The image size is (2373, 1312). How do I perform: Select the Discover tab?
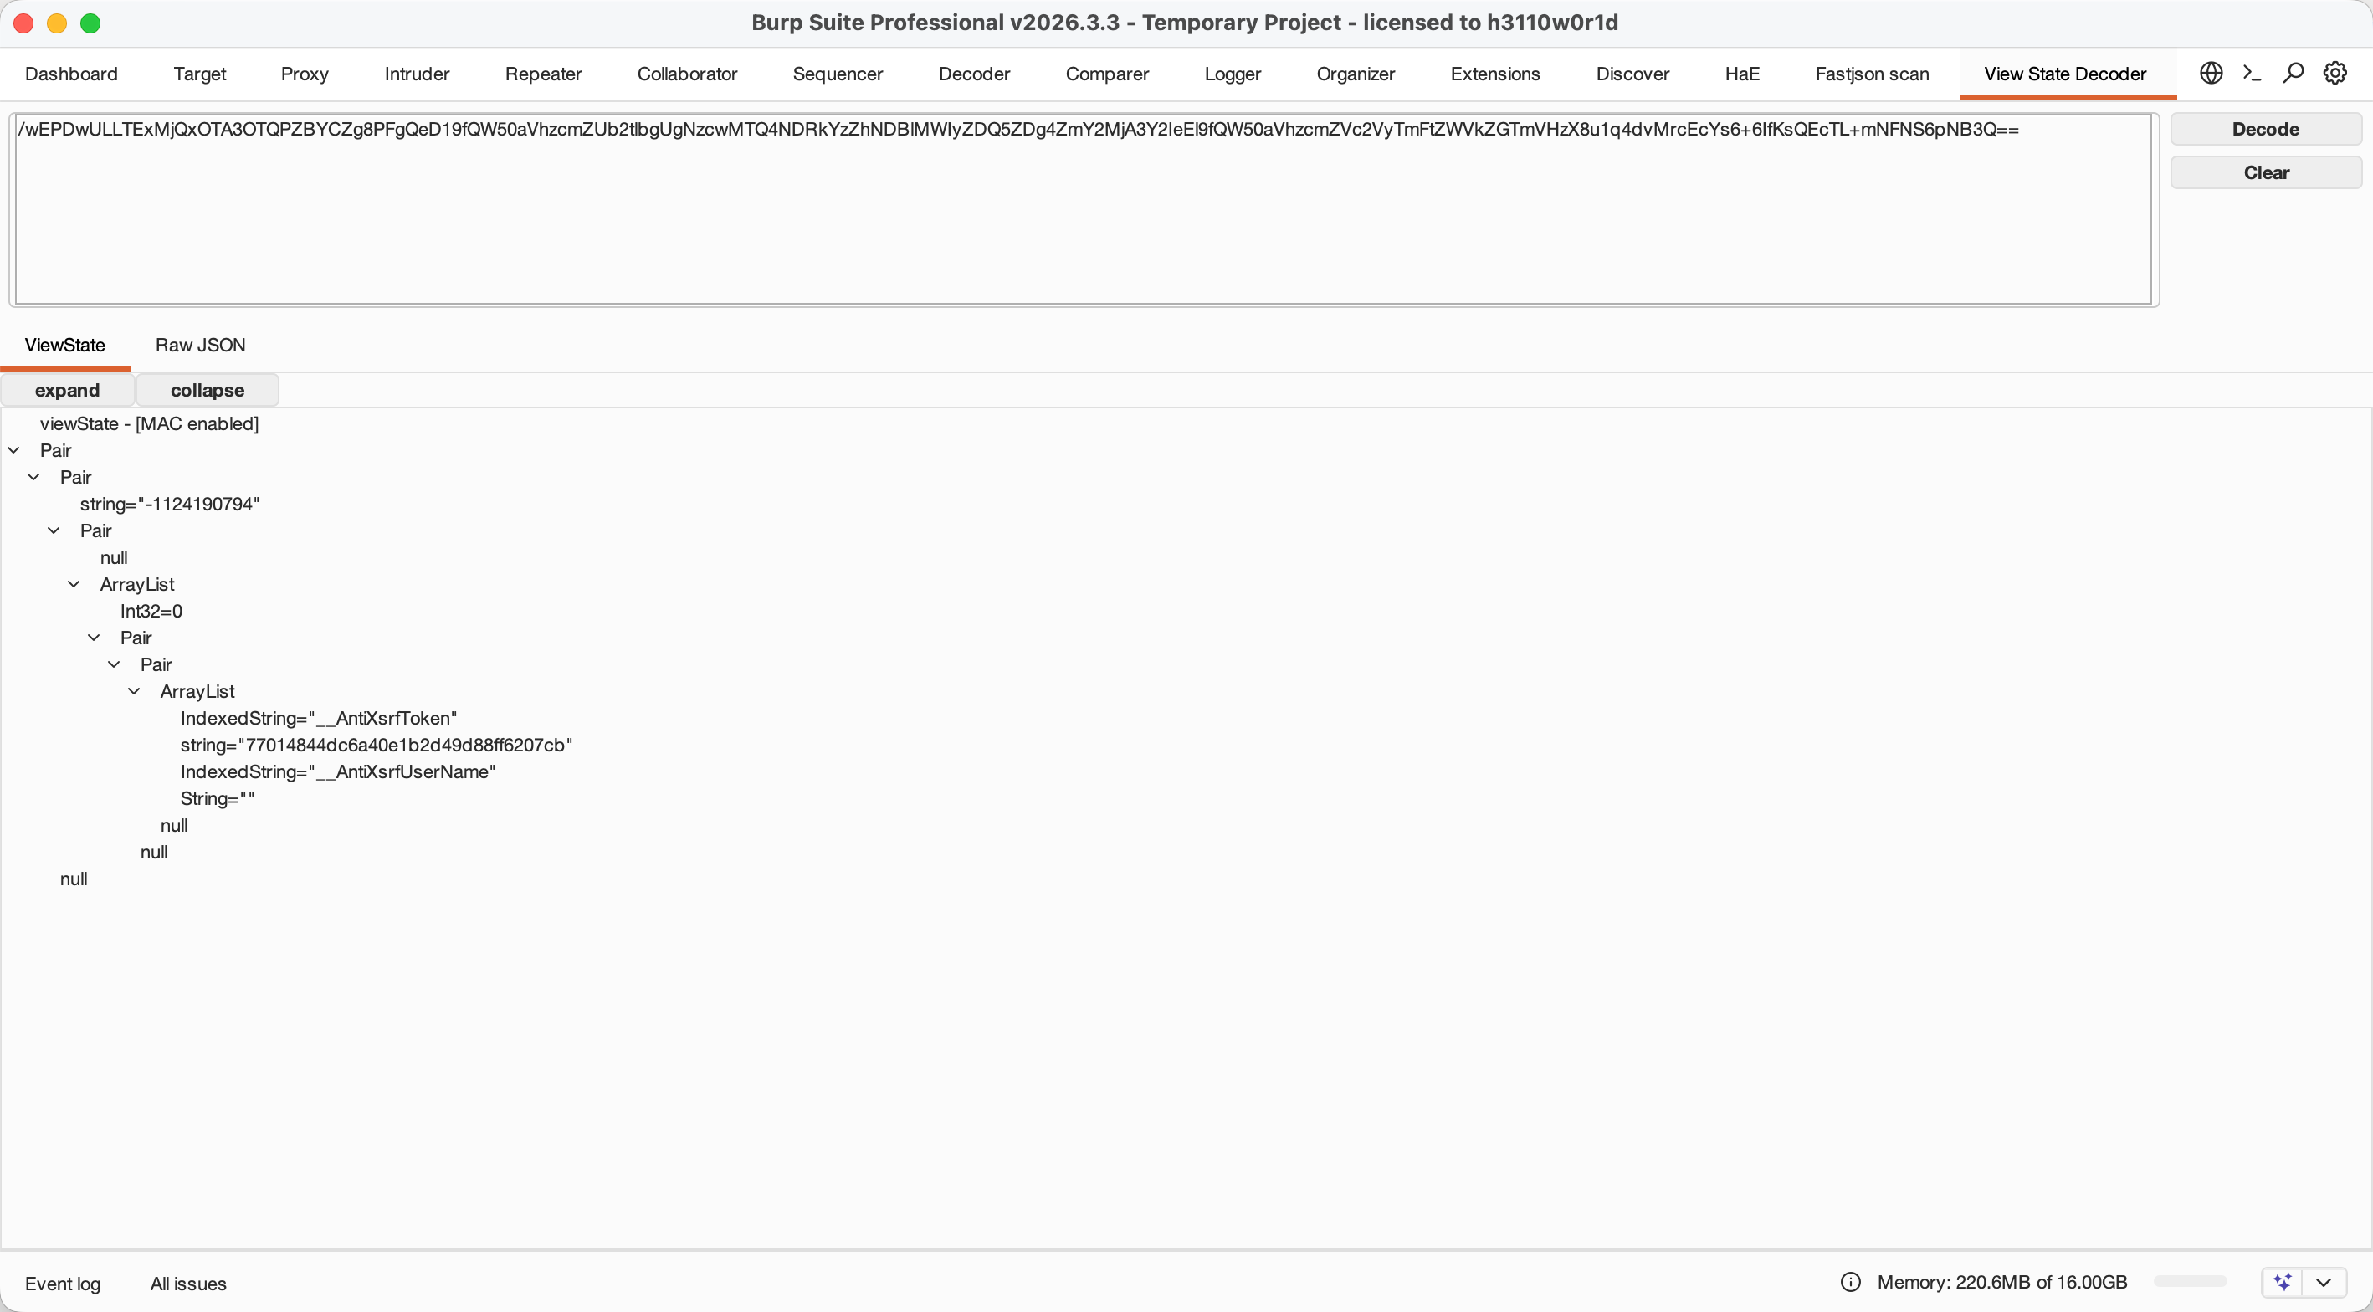1632,74
